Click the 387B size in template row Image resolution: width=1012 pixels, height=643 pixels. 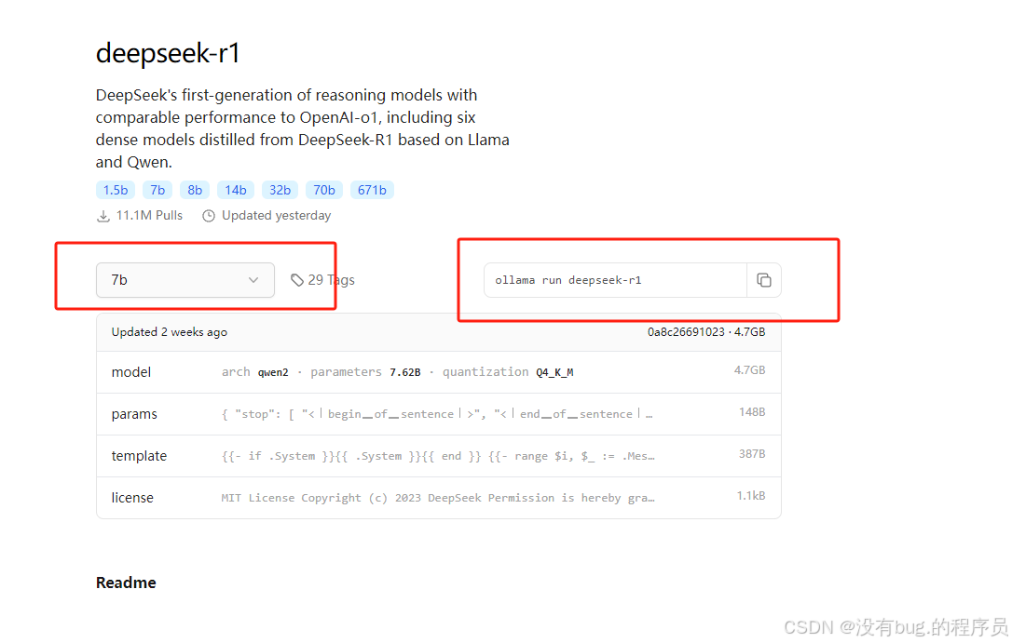752,453
